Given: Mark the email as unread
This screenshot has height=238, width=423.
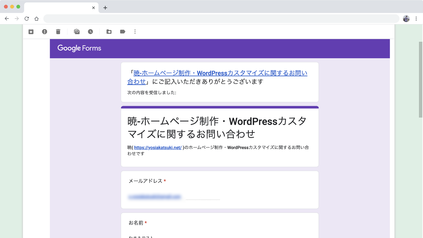Looking at the screenshot, I should coord(77,32).
